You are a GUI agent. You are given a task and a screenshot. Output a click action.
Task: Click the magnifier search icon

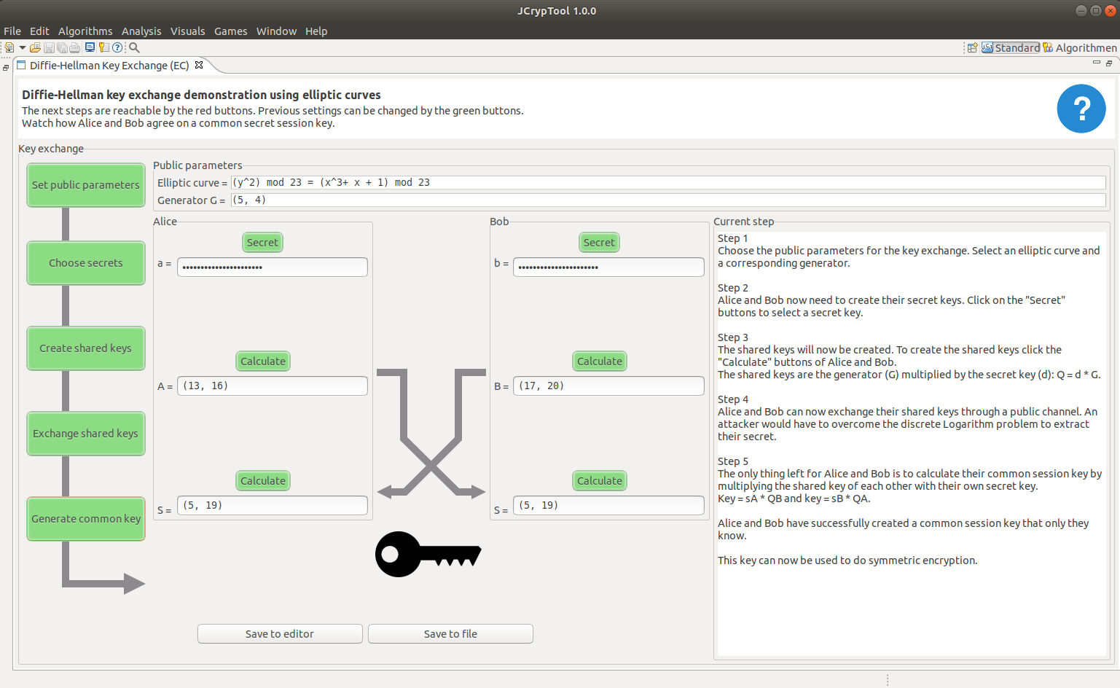tap(134, 47)
